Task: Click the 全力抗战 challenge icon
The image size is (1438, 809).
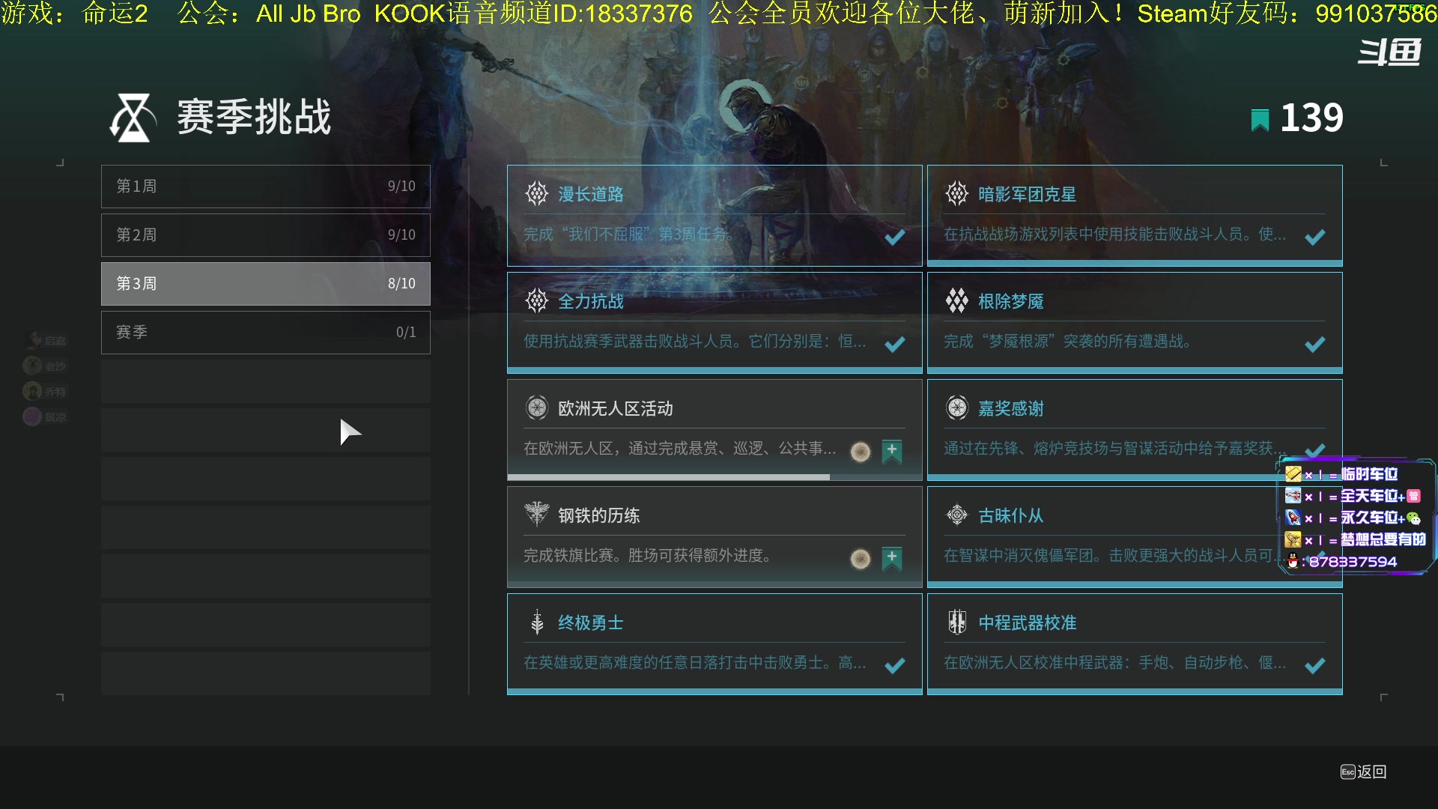Action: pyautogui.click(x=537, y=301)
